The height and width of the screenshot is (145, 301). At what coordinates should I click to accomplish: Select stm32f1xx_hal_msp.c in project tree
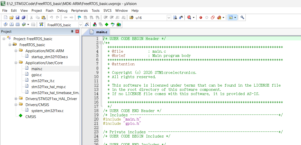pyautogui.click(x=48, y=87)
